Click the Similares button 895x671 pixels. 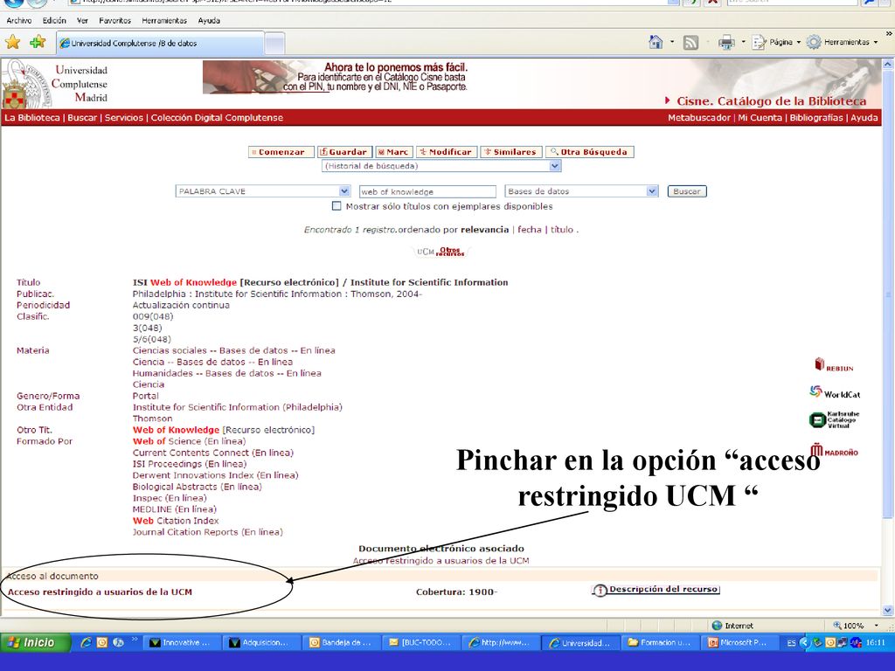pyautogui.click(x=510, y=152)
